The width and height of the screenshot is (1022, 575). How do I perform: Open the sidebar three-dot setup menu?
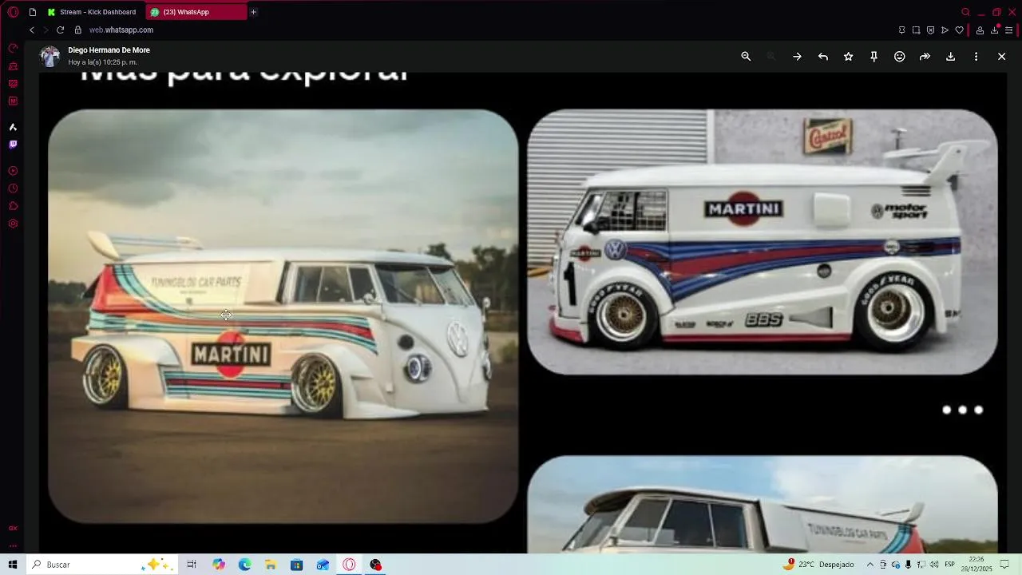tap(13, 546)
